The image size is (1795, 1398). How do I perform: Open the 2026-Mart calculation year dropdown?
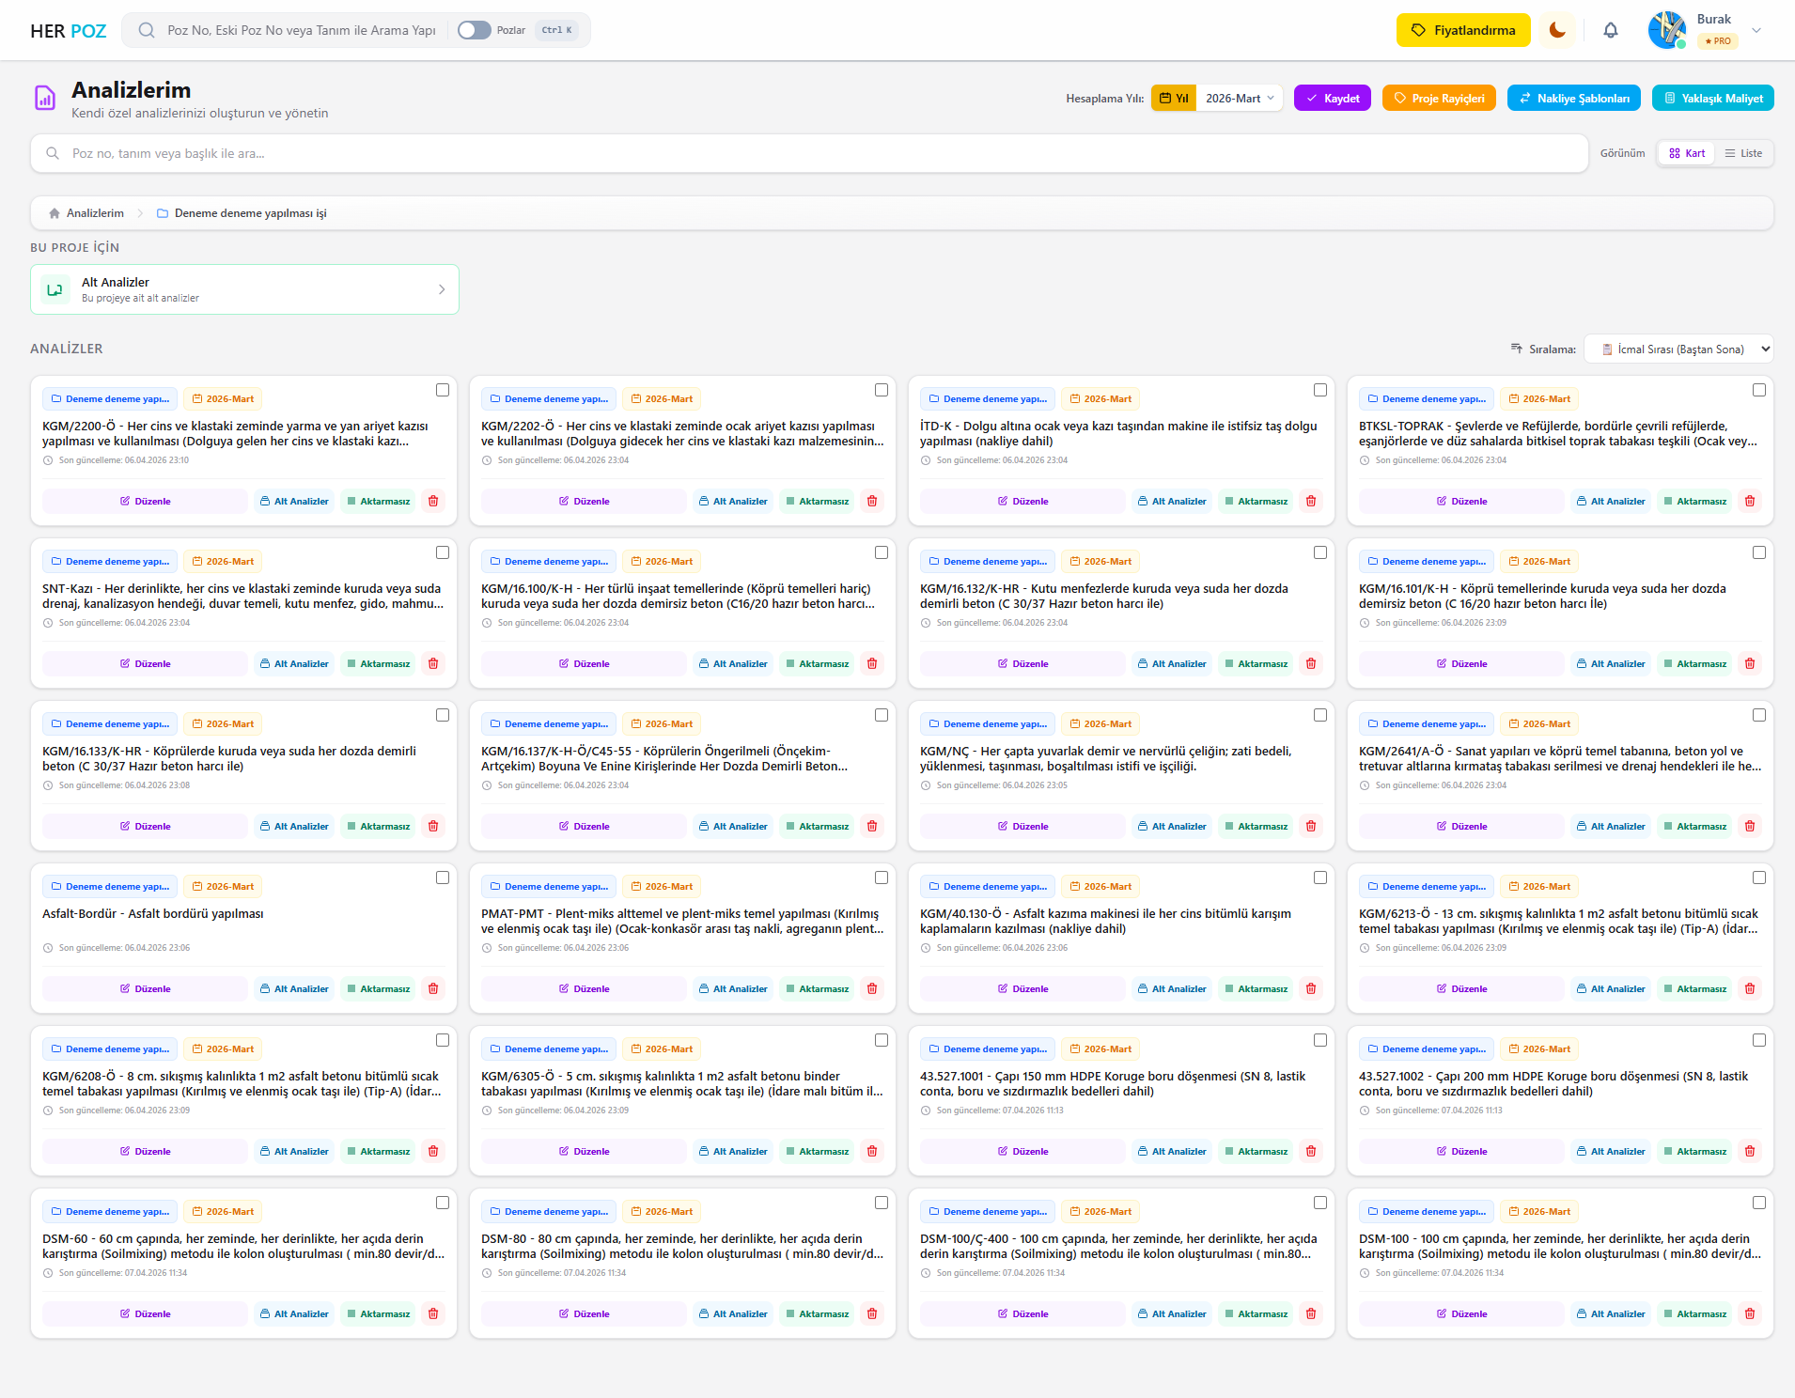click(1240, 99)
